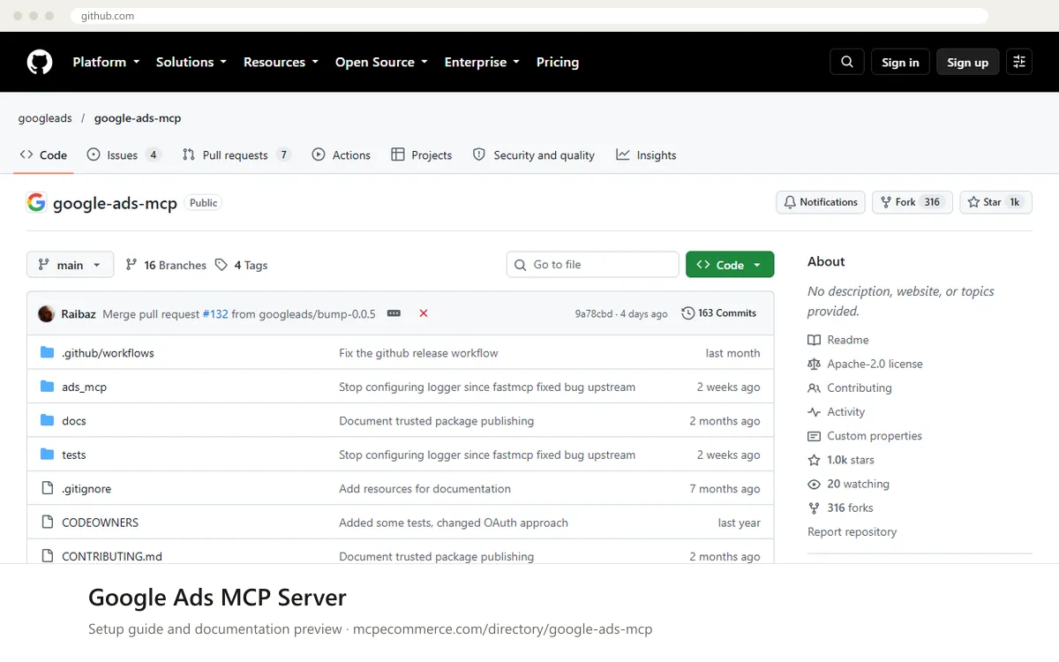
Task: Click the failed status X icon on commit
Action: click(x=424, y=313)
